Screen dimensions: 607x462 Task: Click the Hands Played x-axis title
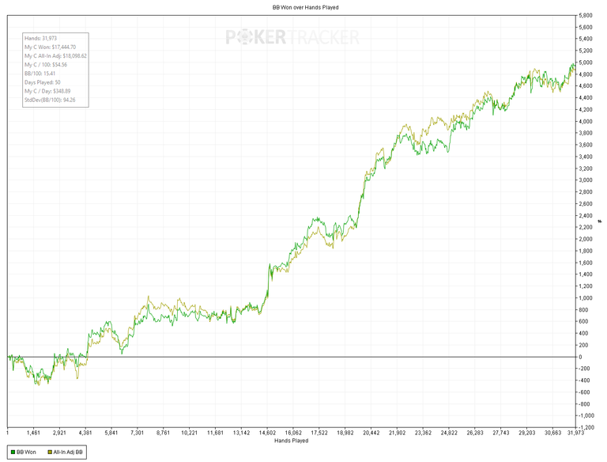coord(291,441)
